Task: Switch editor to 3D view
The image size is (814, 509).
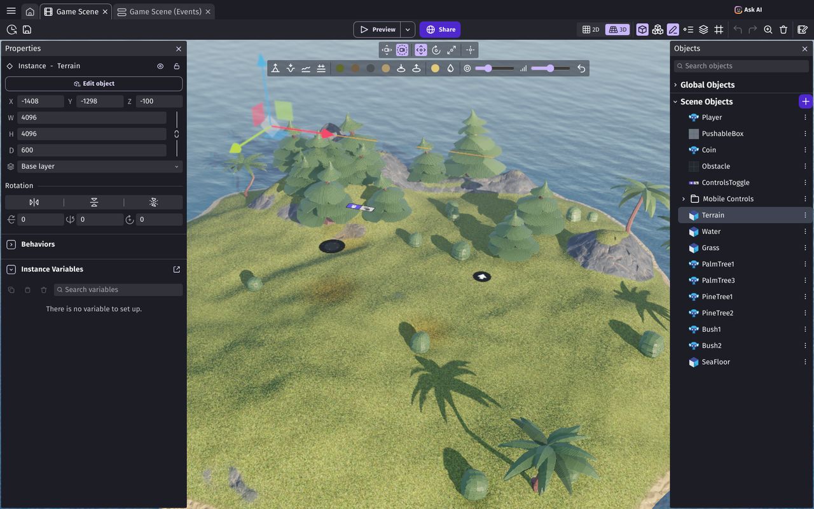Action: 617,29
